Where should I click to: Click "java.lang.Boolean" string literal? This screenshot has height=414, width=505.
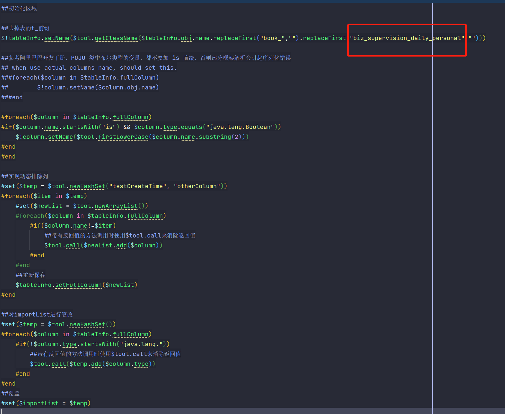tap(240, 127)
